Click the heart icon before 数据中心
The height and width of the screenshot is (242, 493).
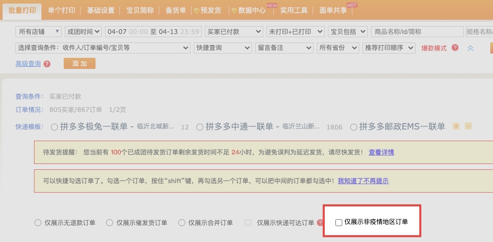[234, 11]
